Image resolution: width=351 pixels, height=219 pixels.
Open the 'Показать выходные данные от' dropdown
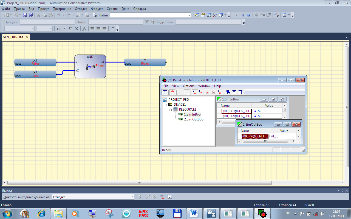132,197
